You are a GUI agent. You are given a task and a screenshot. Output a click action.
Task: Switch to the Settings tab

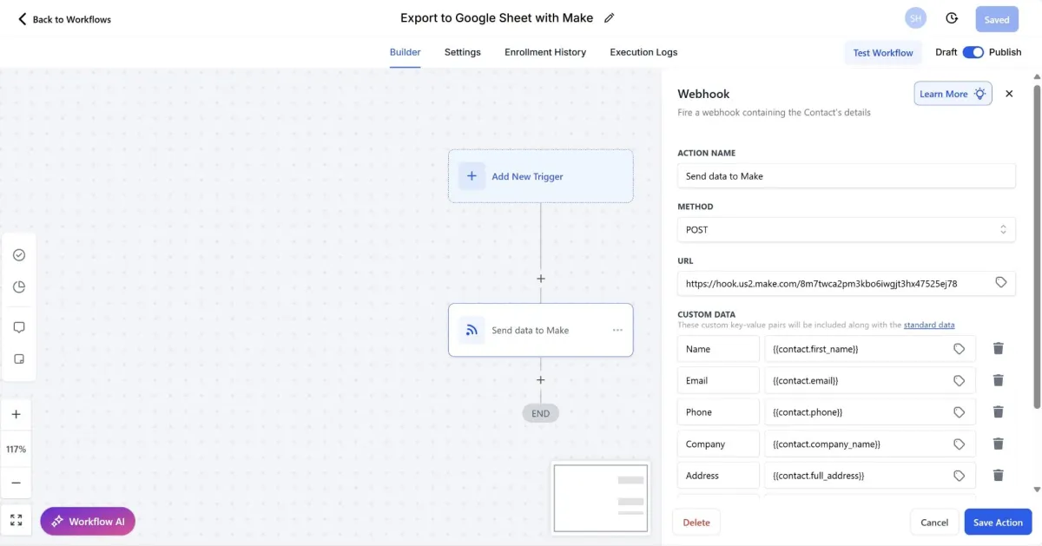coord(462,52)
